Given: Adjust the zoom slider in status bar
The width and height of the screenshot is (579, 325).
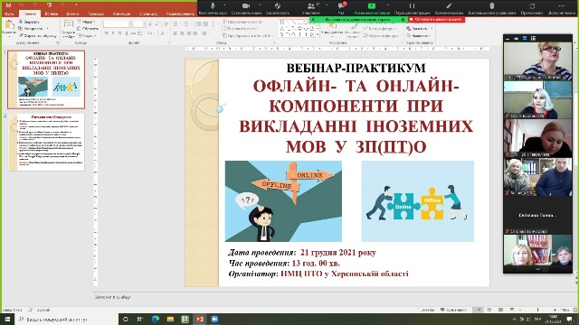Looking at the screenshot, I should (x=537, y=310).
